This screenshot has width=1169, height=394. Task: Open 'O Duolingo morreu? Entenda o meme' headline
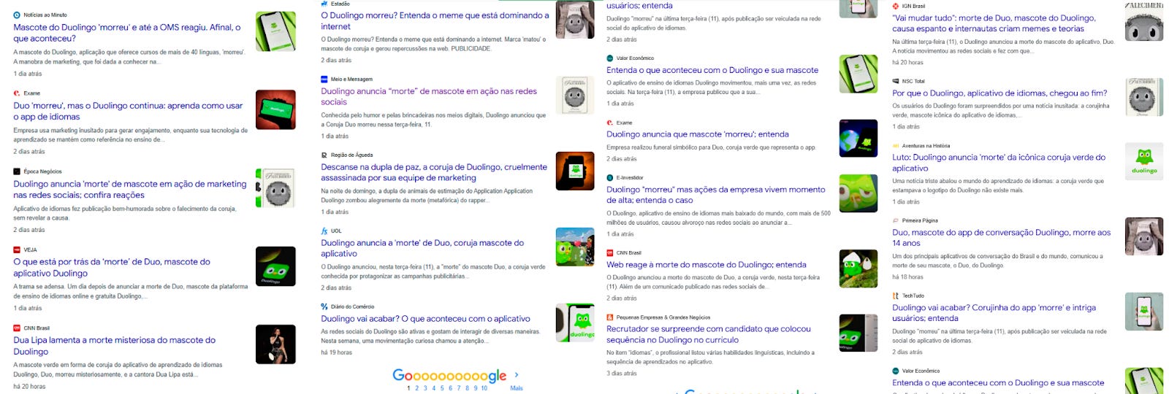coord(435,20)
